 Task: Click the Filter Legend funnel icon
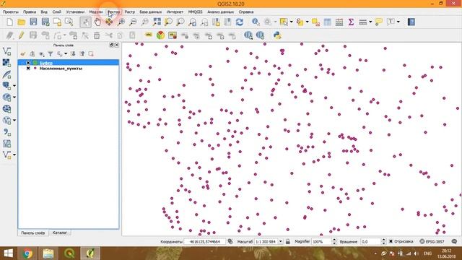tap(51, 54)
